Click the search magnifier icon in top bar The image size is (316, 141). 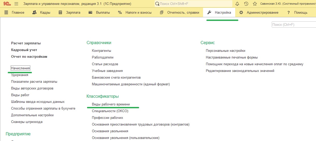[x=157, y=4]
